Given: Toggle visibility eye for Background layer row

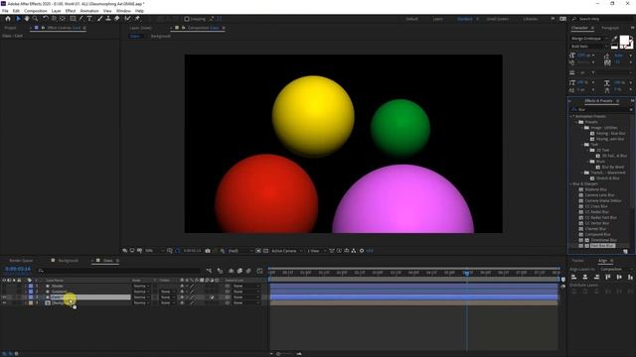Looking at the screenshot, I should [4, 302].
